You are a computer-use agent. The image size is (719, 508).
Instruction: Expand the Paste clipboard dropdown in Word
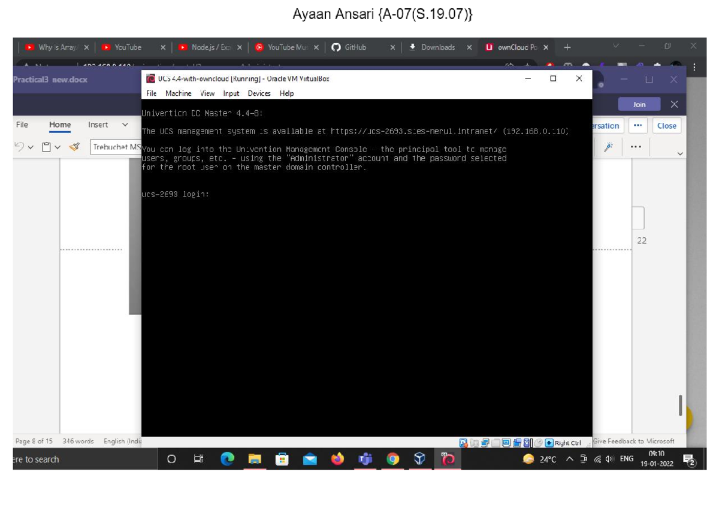point(58,147)
